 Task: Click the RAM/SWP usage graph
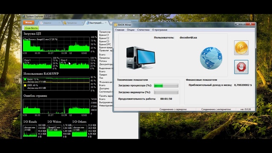pos(56,84)
